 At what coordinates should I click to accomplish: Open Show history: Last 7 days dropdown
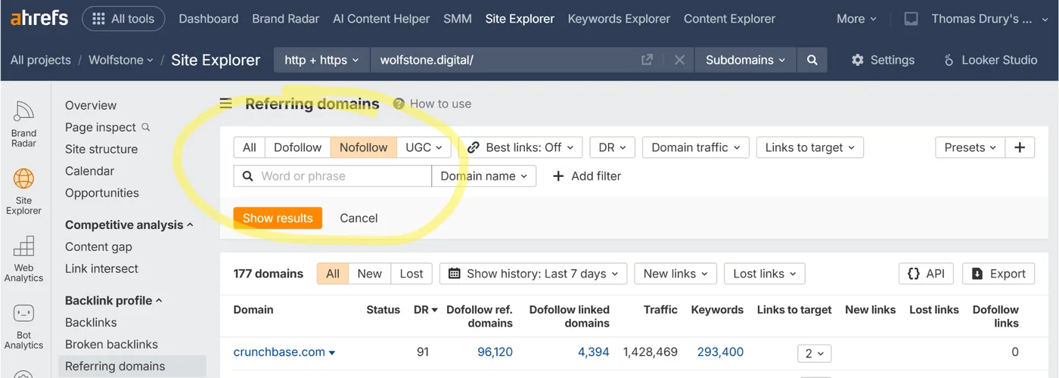point(533,274)
